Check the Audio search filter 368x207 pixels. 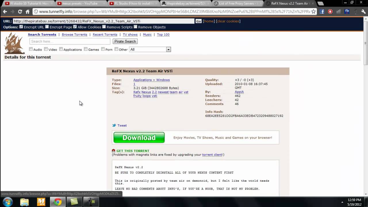pos(31,49)
